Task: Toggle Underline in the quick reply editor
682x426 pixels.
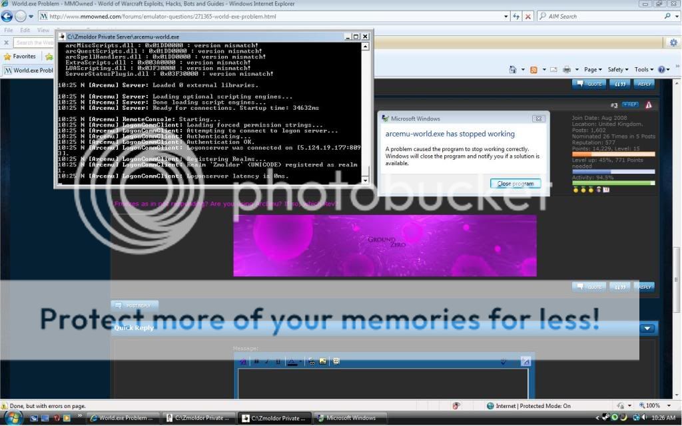Action: click(x=278, y=361)
